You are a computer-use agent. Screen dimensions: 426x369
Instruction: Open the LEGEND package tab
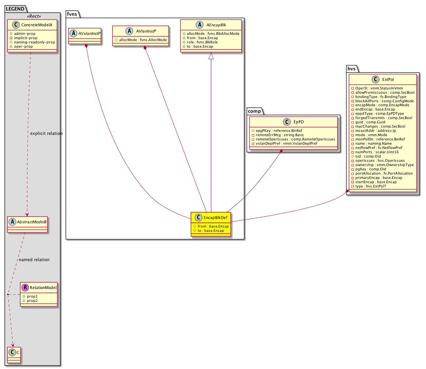pyautogui.click(x=15, y=9)
